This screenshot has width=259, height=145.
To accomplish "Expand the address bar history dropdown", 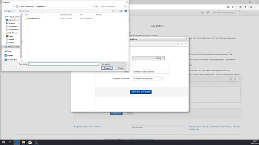I will 94,6.
